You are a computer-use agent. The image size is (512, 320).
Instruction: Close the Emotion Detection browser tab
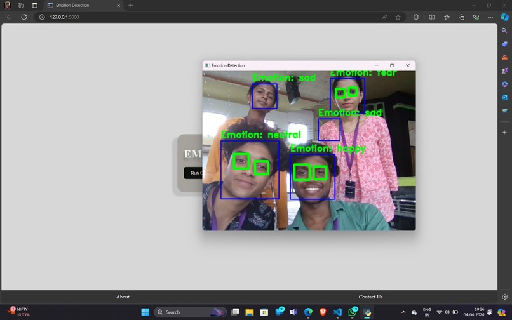pos(119,6)
